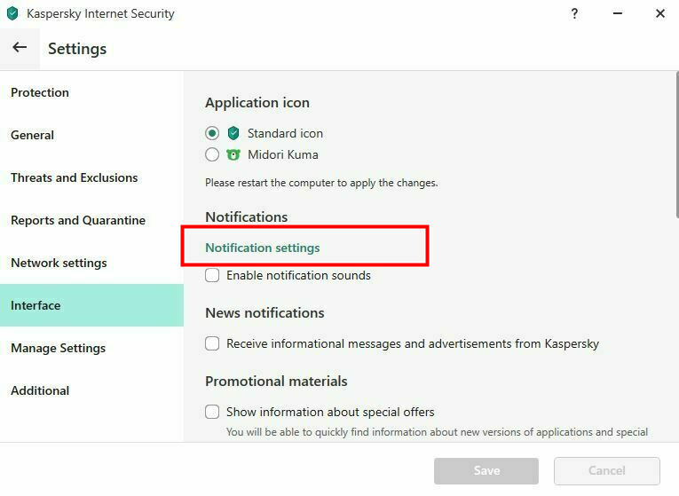
Task: Click the Standard icon shield image
Action: click(233, 133)
